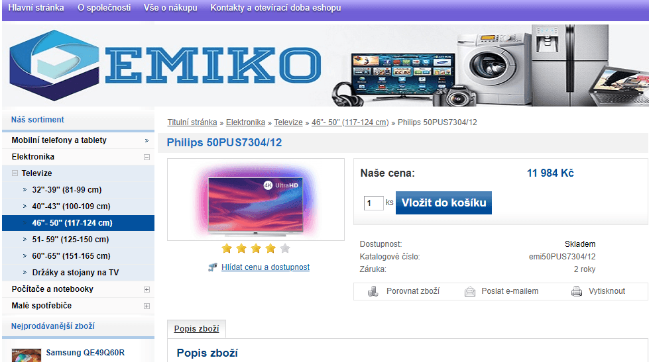The width and height of the screenshot is (649, 362).
Task: Click the quantity input field
Action: tap(373, 203)
